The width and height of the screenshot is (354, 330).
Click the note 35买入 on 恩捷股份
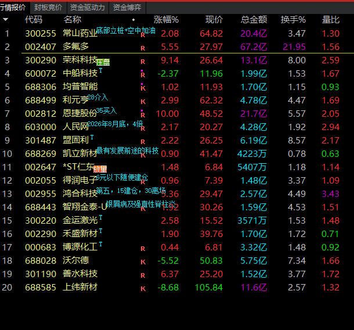pos(107,110)
